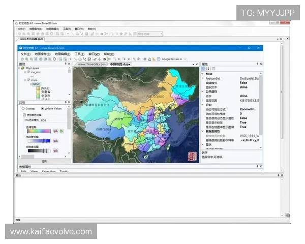Switch to the RGB color mode tab

(44, 120)
